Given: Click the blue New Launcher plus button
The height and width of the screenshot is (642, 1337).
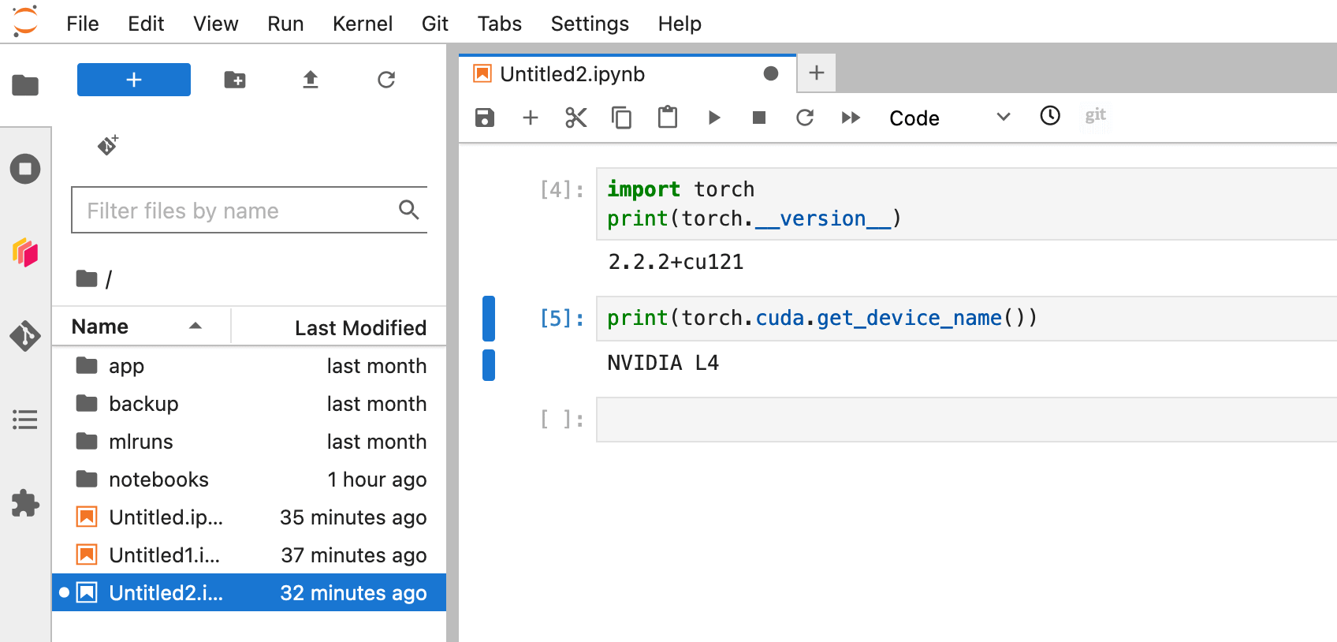Looking at the screenshot, I should click(x=134, y=80).
